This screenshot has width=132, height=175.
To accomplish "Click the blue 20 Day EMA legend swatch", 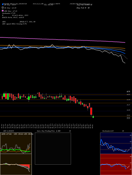I will (3, 5).
